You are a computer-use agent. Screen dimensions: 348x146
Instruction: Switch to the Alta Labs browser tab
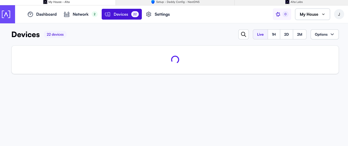(291, 2)
